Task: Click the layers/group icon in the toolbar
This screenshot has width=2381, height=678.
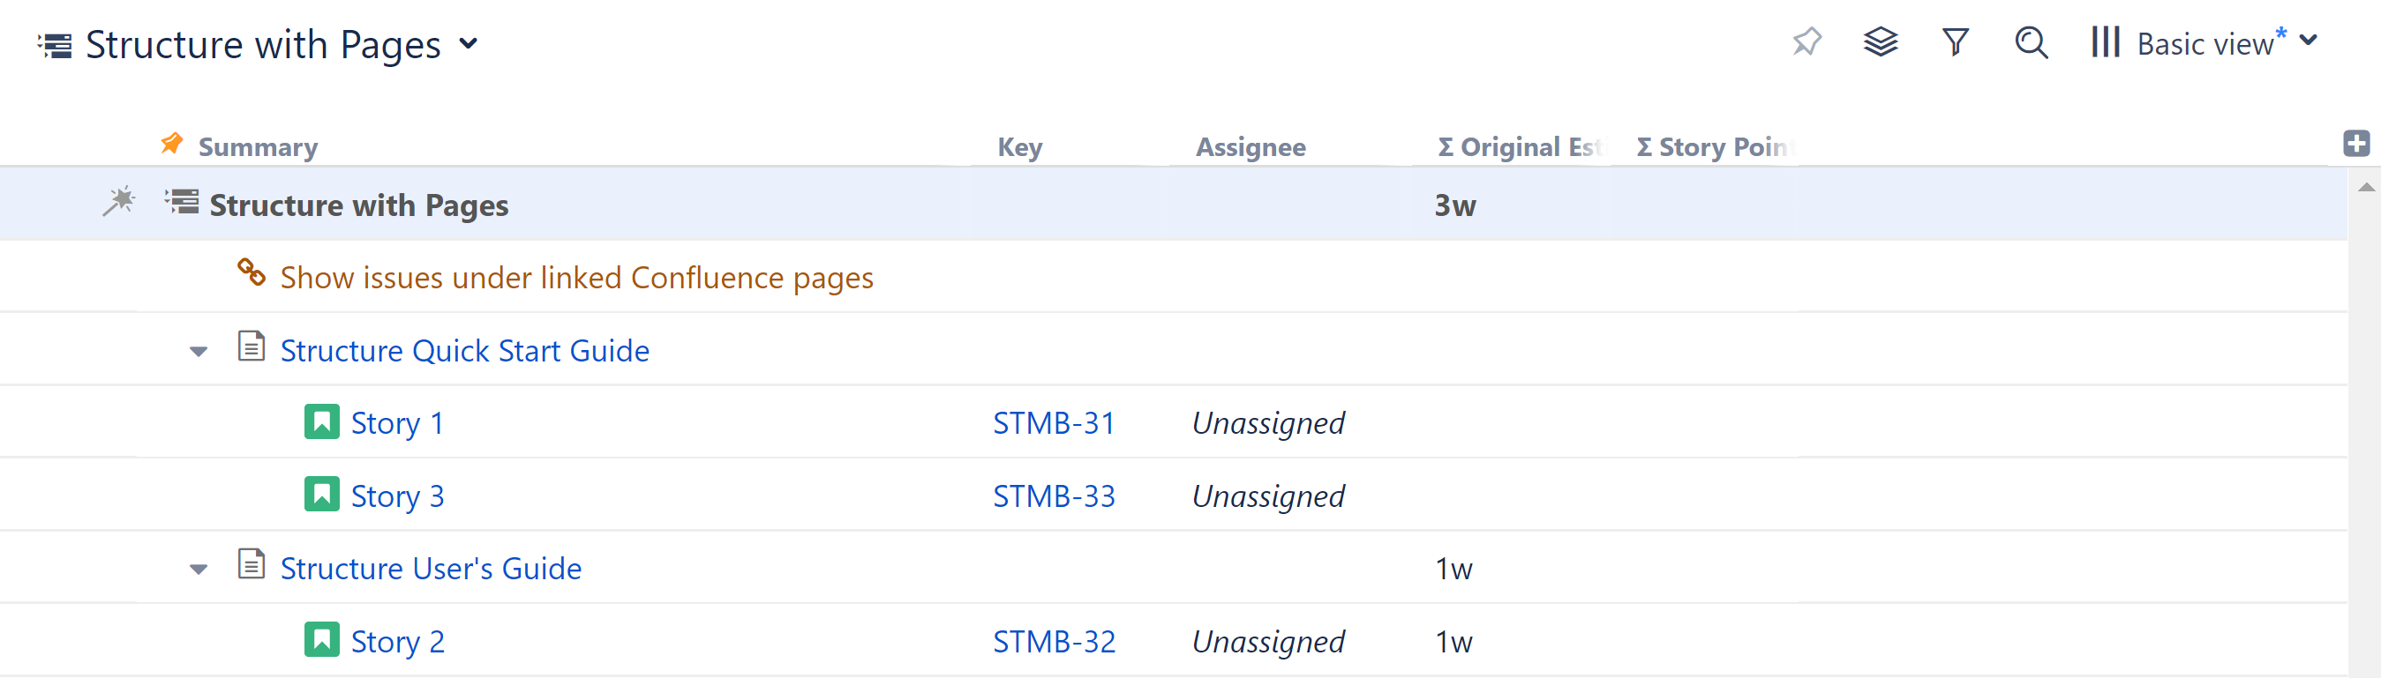Action: [1882, 41]
